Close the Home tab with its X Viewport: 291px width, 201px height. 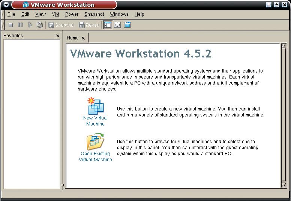click(83, 38)
